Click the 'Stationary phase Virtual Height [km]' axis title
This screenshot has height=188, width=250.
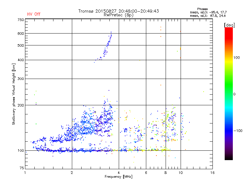[14, 94]
